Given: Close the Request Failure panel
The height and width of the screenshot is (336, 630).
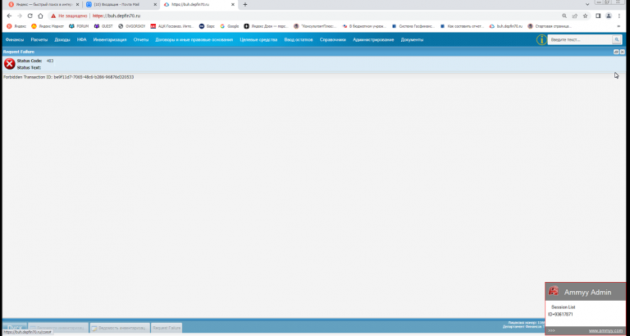Looking at the screenshot, I should (x=623, y=52).
